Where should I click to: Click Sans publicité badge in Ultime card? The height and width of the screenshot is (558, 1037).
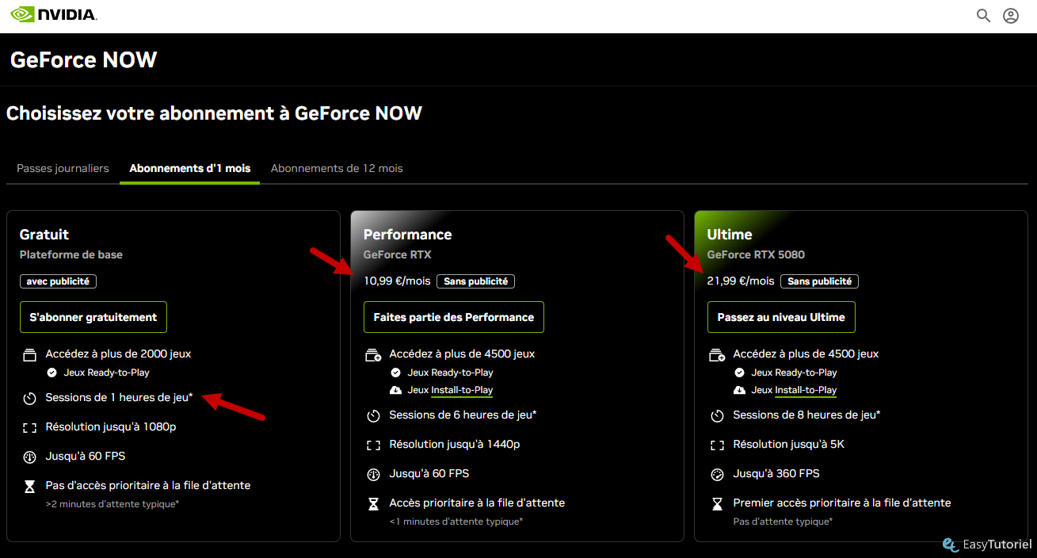[820, 281]
